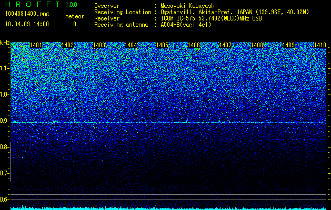Click the 0.8 frequency axis label
The height and width of the screenshot is (210, 331).
point(5,147)
